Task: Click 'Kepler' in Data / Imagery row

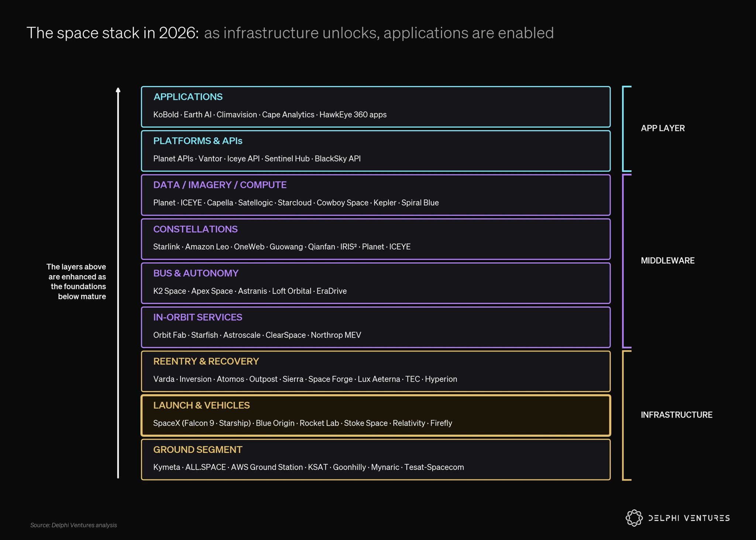Action: coord(385,203)
